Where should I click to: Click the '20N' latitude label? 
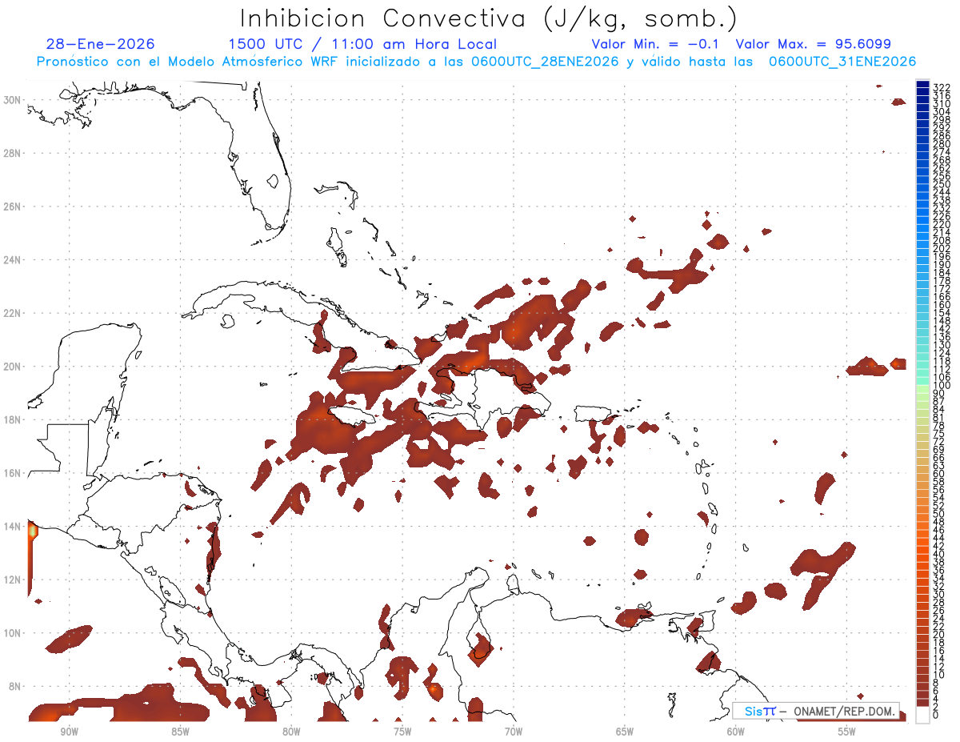(x=13, y=366)
